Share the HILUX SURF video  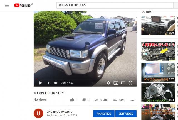[102, 100]
